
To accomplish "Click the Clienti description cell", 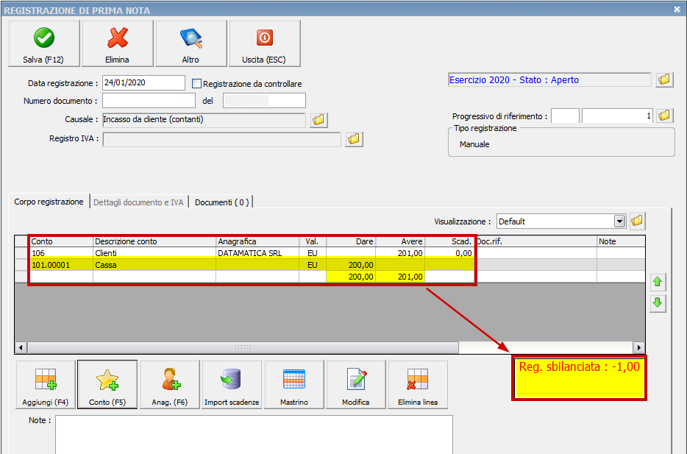I will click(154, 253).
